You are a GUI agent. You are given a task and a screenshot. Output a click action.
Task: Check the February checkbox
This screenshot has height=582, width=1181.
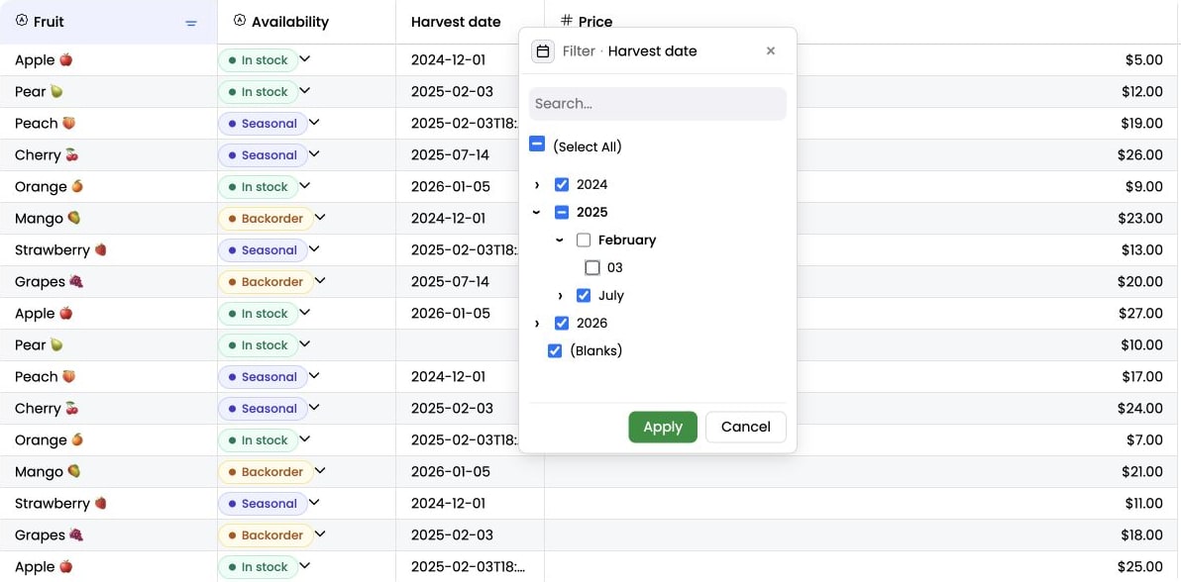pyautogui.click(x=584, y=241)
